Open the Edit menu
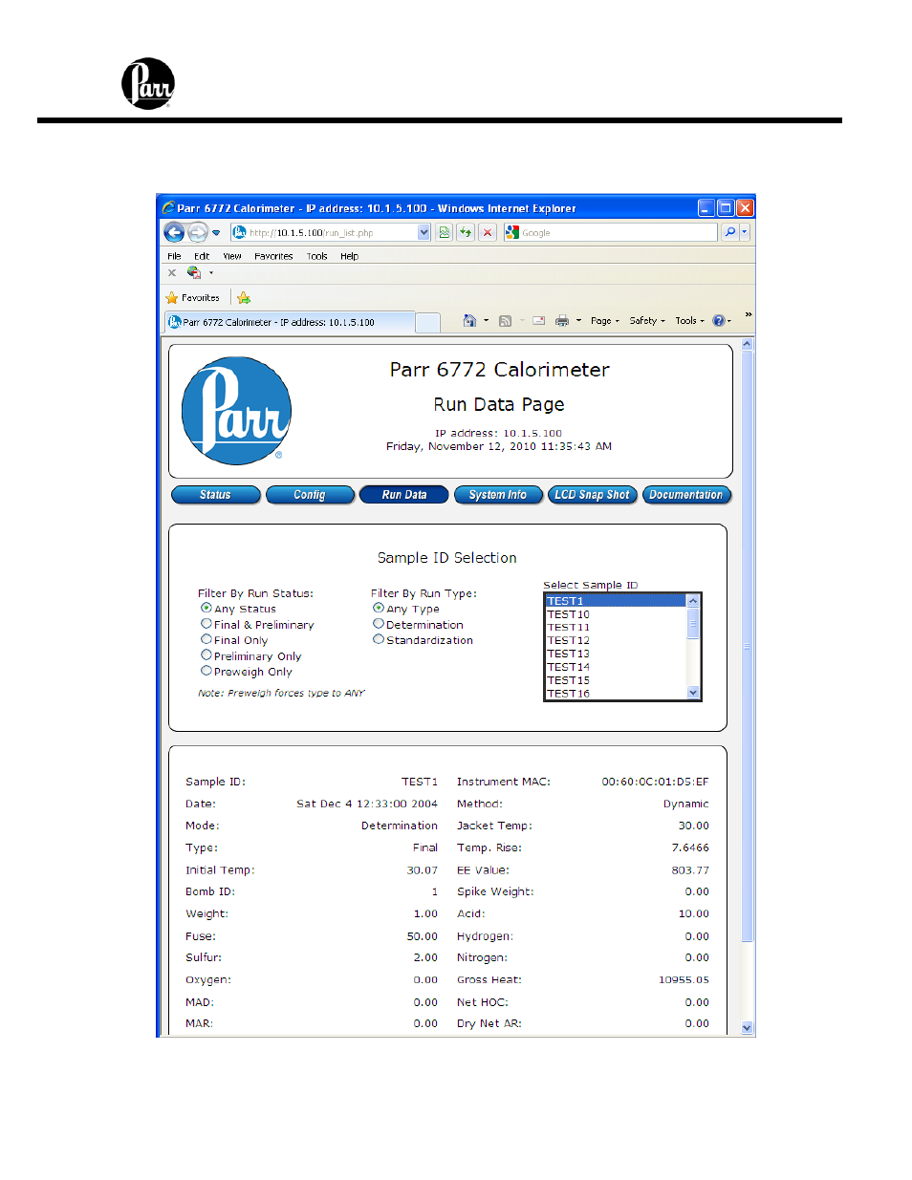Image resolution: width=912 pixels, height=1180 pixels. (202, 256)
